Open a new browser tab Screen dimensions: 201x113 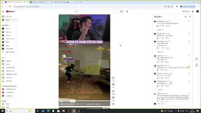[80, 2]
